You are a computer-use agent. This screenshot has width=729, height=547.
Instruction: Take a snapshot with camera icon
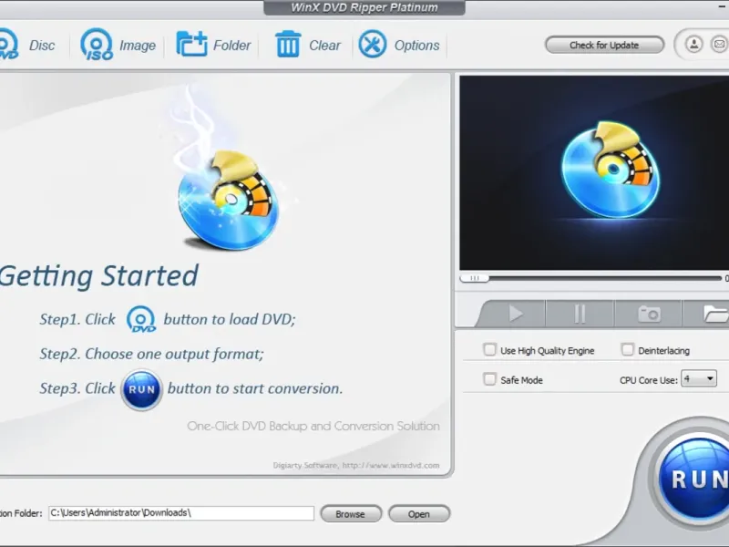tap(649, 314)
